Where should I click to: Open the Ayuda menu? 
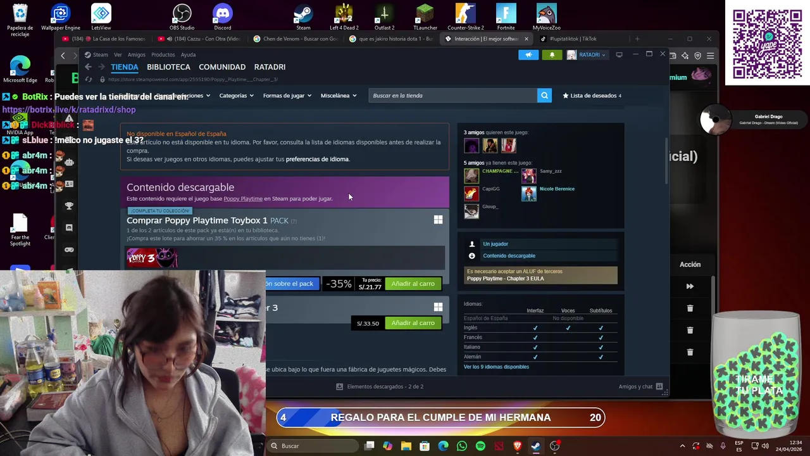coord(188,55)
